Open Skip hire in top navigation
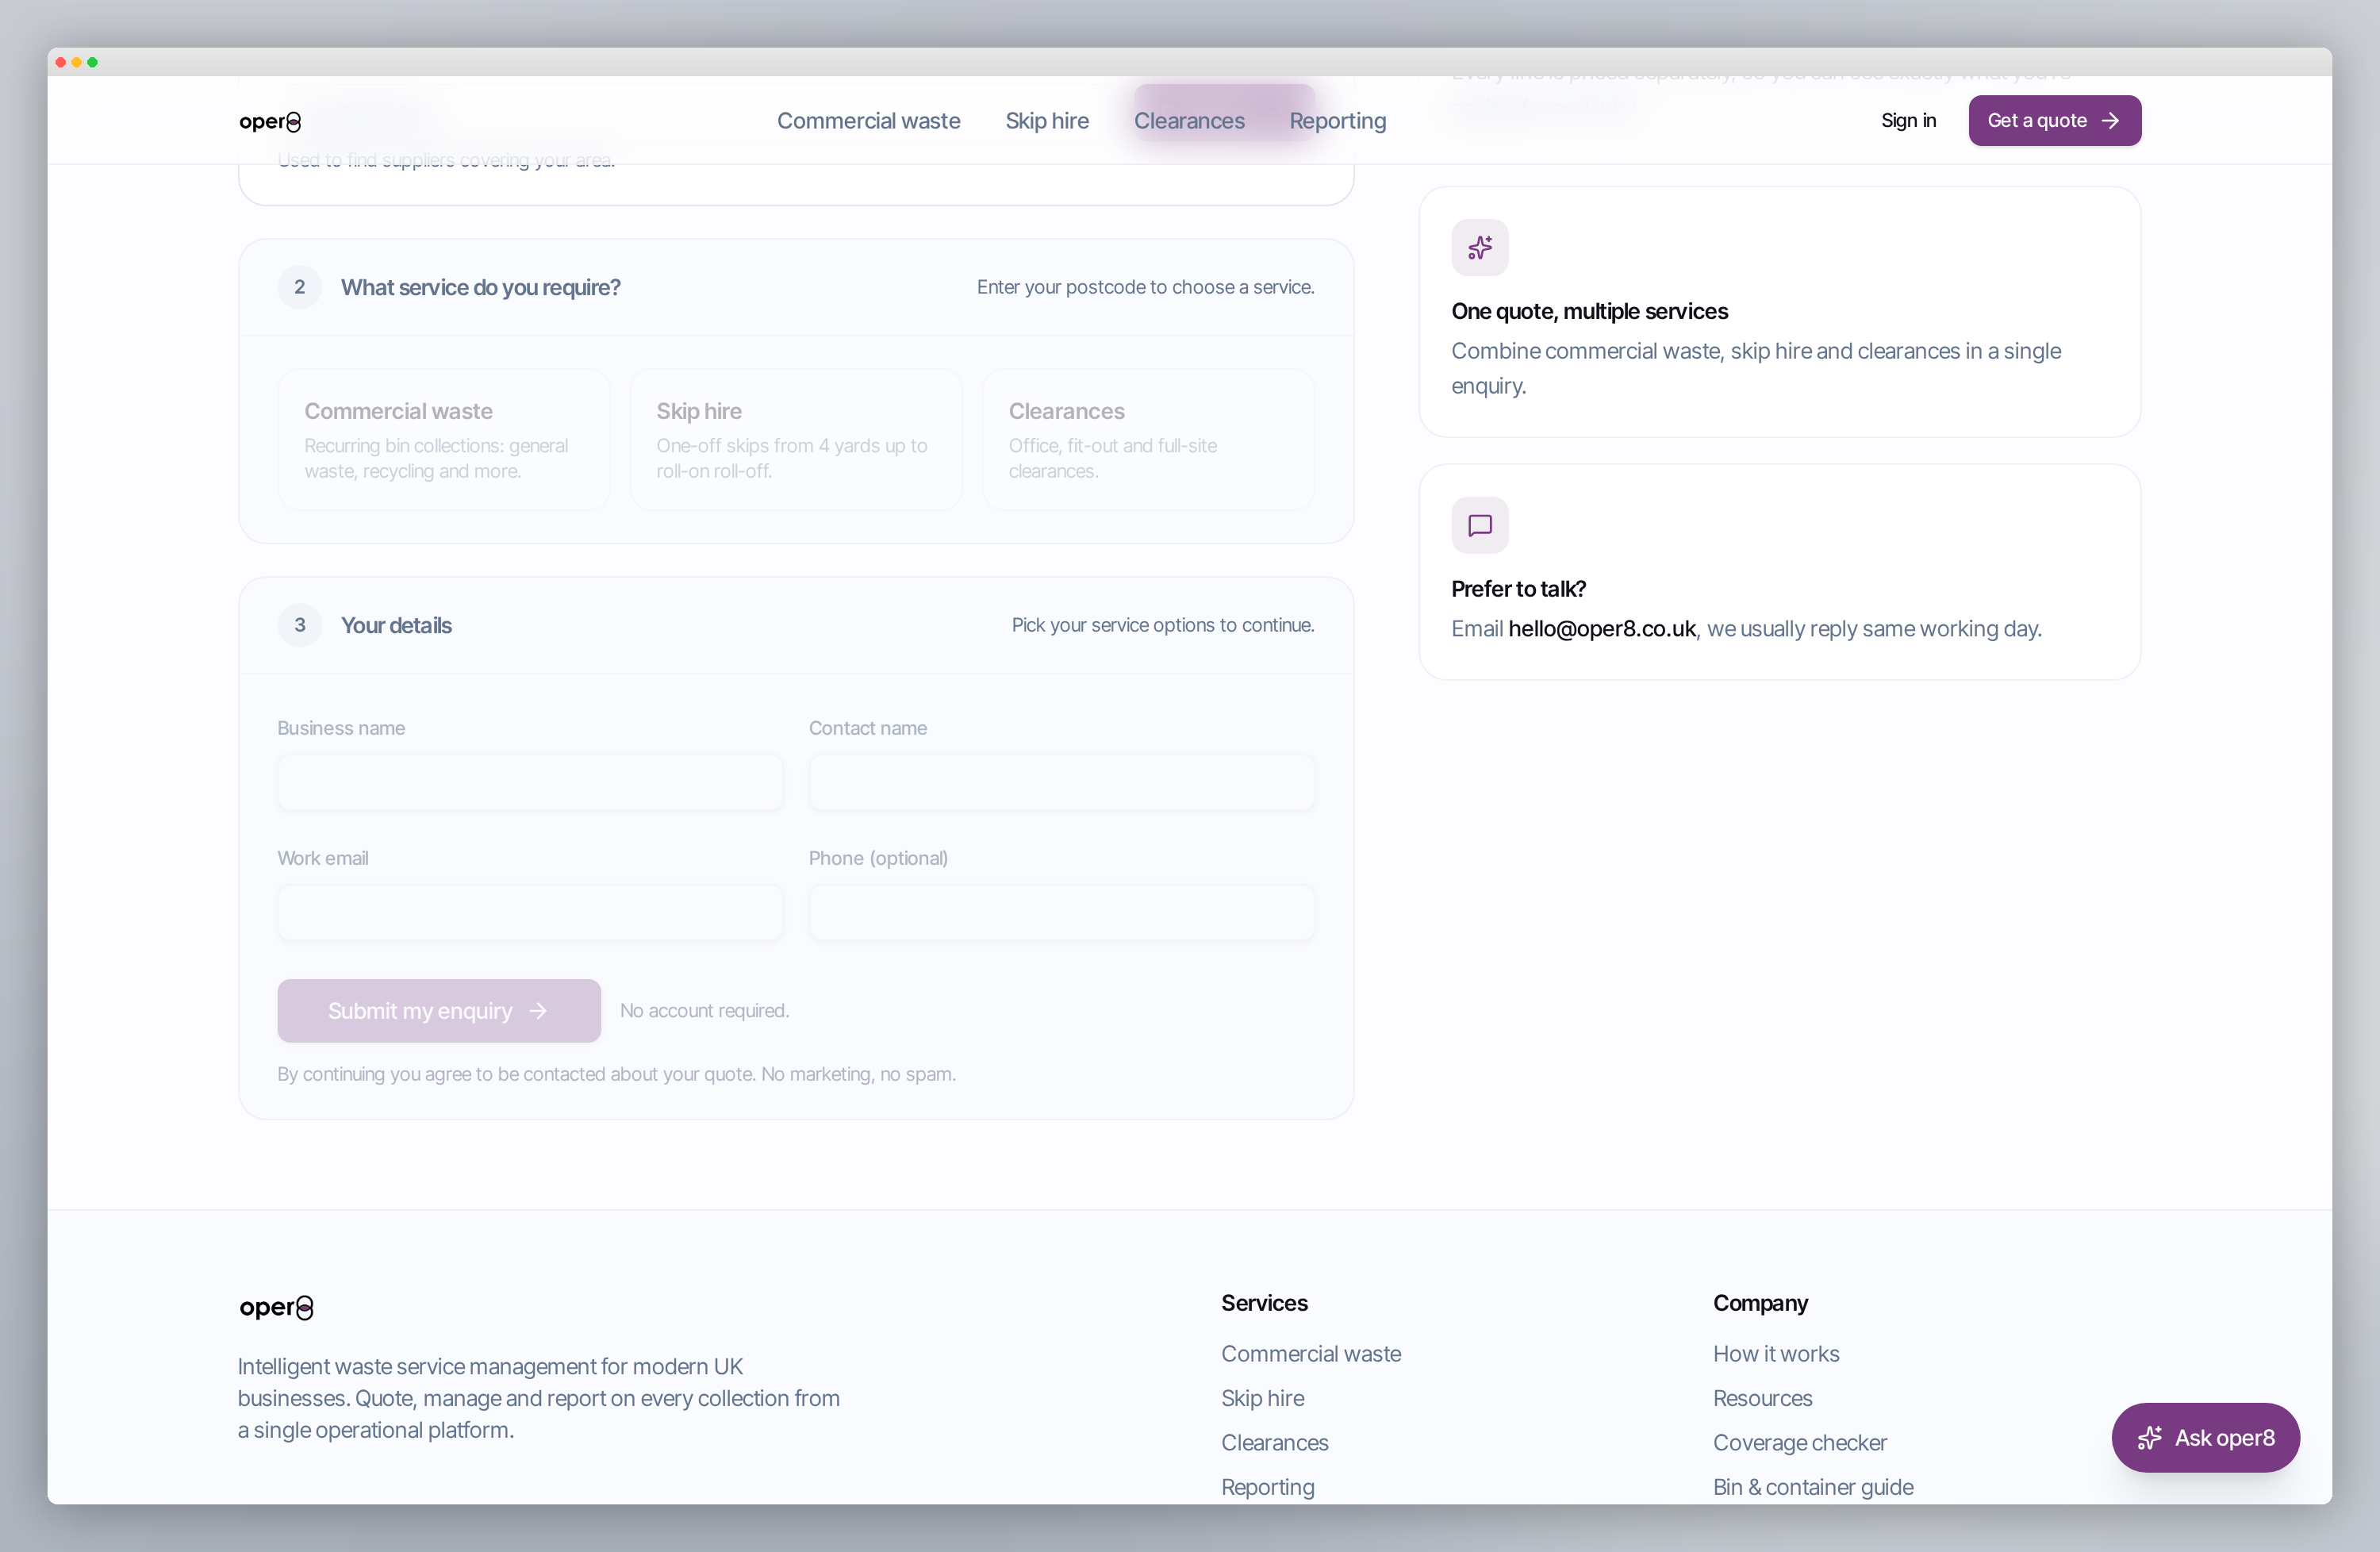The image size is (2380, 1552). click(x=1046, y=121)
